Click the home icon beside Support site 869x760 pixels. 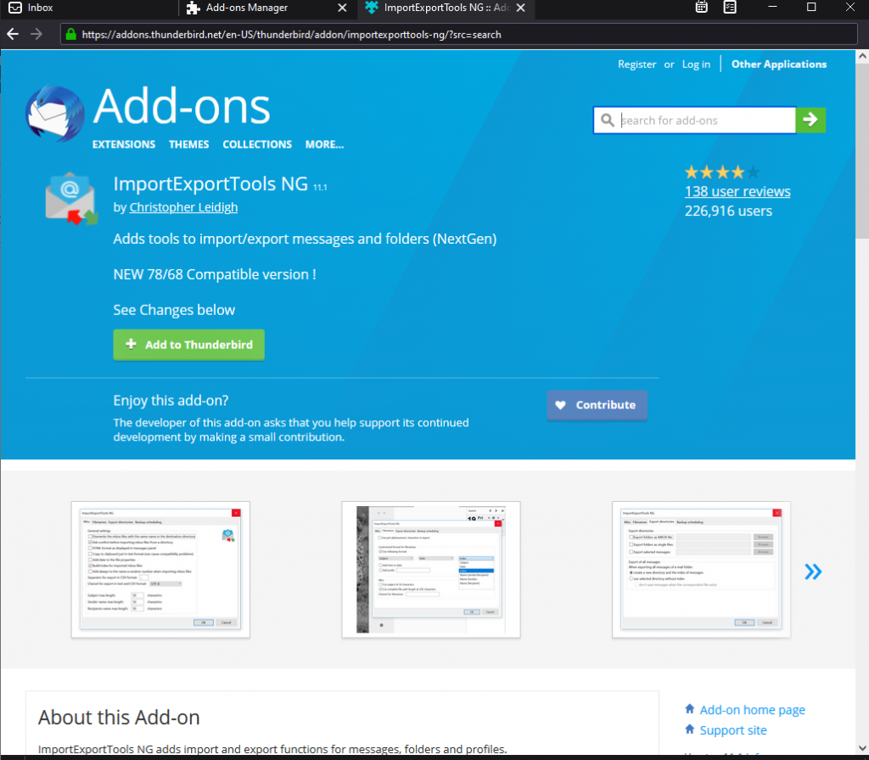click(x=689, y=729)
